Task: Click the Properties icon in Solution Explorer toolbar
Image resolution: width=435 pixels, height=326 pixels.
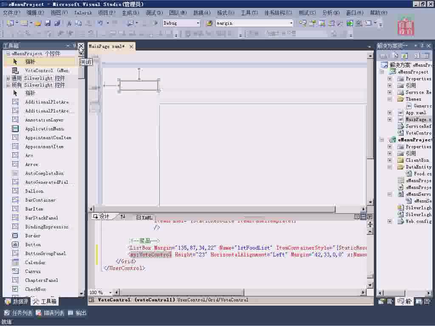Action: [384, 56]
